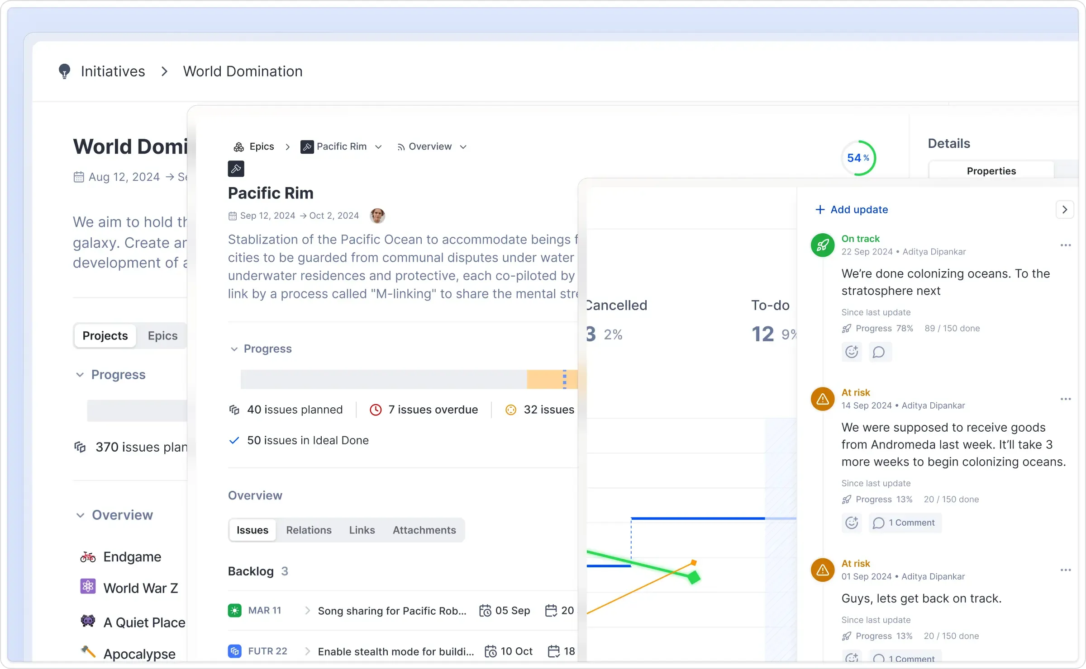Switch to Epics tab in World Domination
Image resolution: width=1086 pixels, height=669 pixels.
point(162,335)
